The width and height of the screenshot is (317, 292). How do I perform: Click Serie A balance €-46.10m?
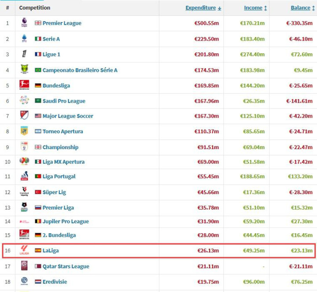point(301,39)
